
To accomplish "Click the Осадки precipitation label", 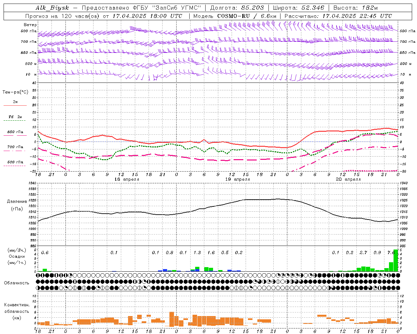I will click(17, 256).
